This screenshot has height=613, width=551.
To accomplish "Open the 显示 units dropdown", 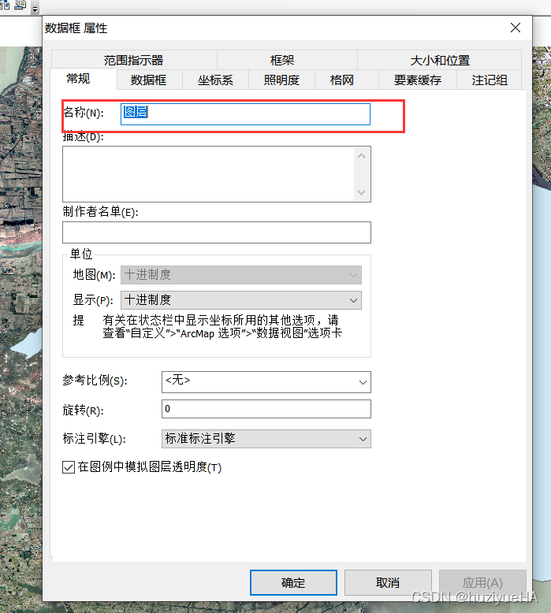I will click(241, 300).
